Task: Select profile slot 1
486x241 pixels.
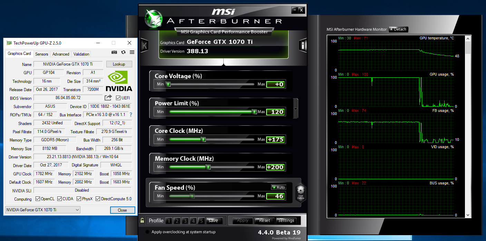Action: [x=169, y=221]
